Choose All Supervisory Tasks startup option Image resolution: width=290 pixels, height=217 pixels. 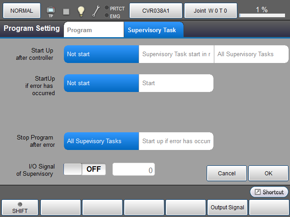pyautogui.click(x=251, y=54)
